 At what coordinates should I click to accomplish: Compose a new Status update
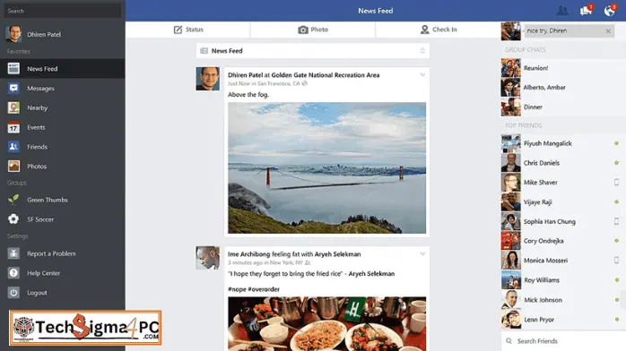tap(188, 30)
